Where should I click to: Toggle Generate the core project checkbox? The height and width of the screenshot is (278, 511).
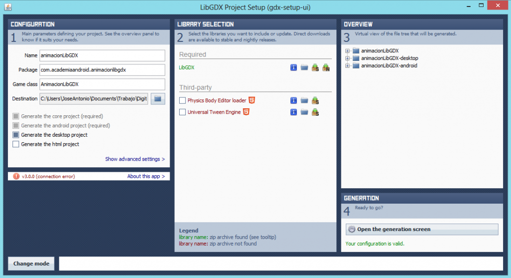15,116
